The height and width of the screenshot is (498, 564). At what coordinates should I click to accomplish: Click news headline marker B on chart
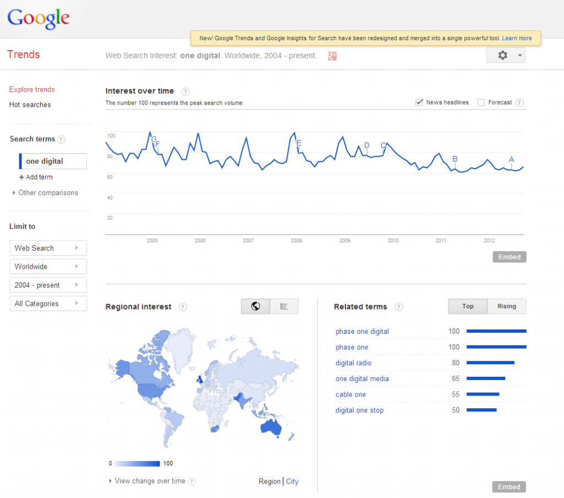tap(454, 159)
